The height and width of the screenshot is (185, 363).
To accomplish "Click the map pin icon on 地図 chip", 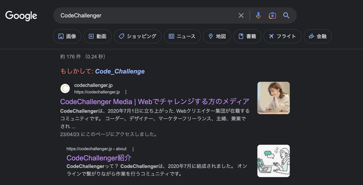I will pos(211,36).
